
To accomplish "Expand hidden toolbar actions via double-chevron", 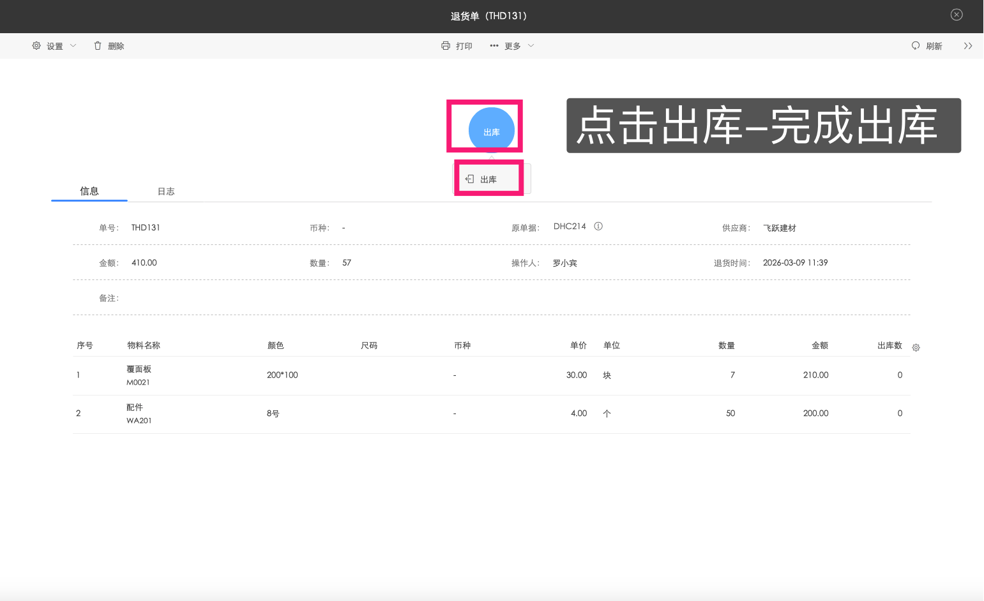I will pyautogui.click(x=968, y=45).
